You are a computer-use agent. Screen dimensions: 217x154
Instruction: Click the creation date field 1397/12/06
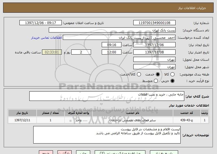pyautogui.click(x=154, y=45)
